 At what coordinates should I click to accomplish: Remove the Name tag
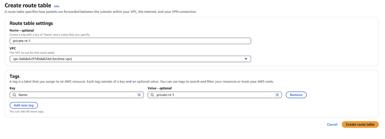296,95
